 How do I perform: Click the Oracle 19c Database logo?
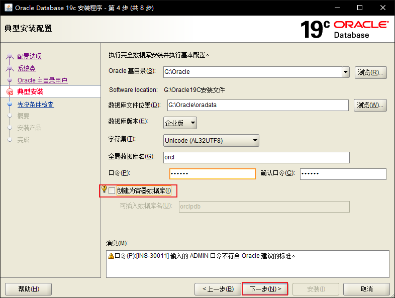(x=344, y=29)
